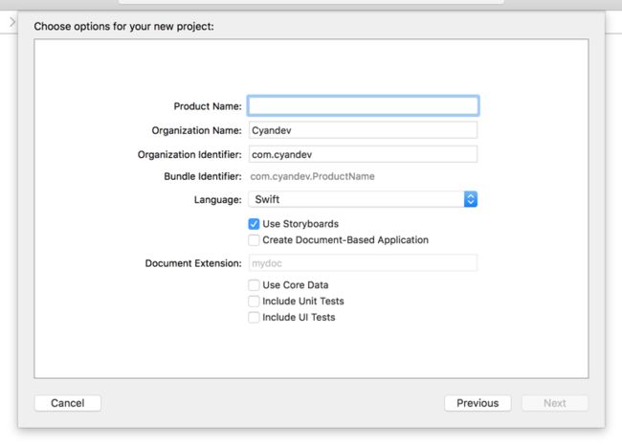Select the Organization Identifier field com.cyandev
The height and width of the screenshot is (448, 622).
point(363,154)
